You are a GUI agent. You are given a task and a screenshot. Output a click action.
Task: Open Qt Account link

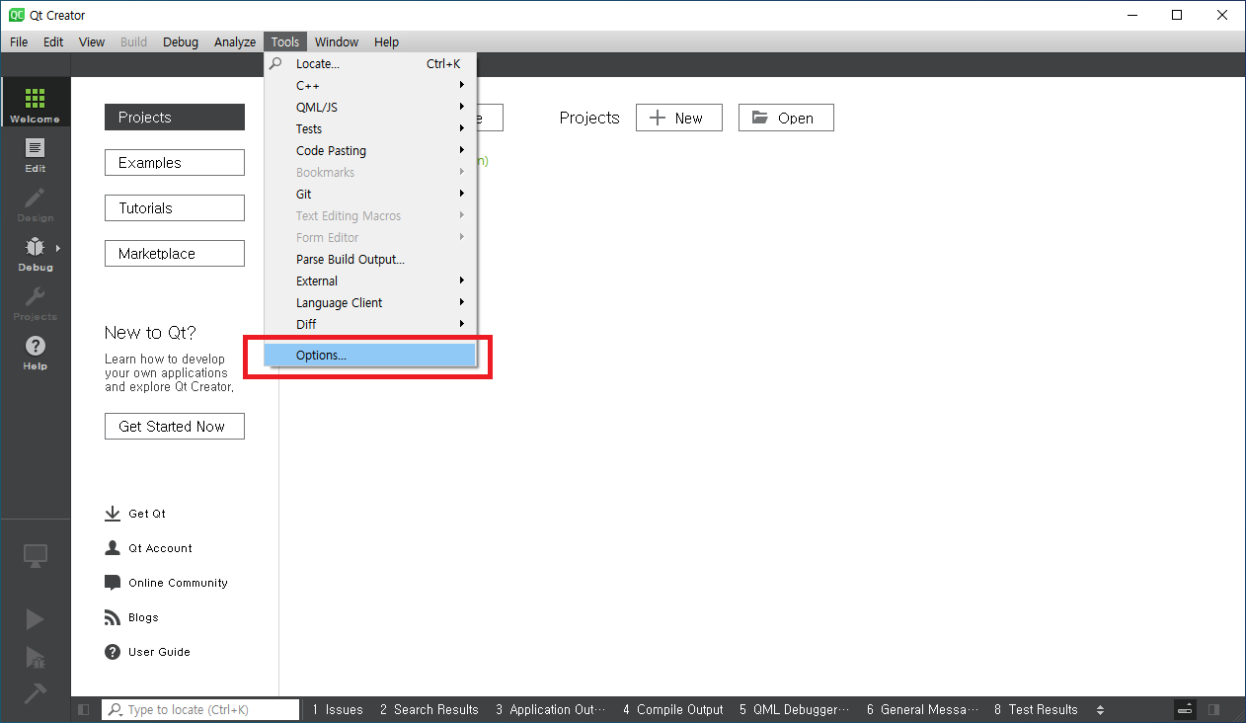160,548
